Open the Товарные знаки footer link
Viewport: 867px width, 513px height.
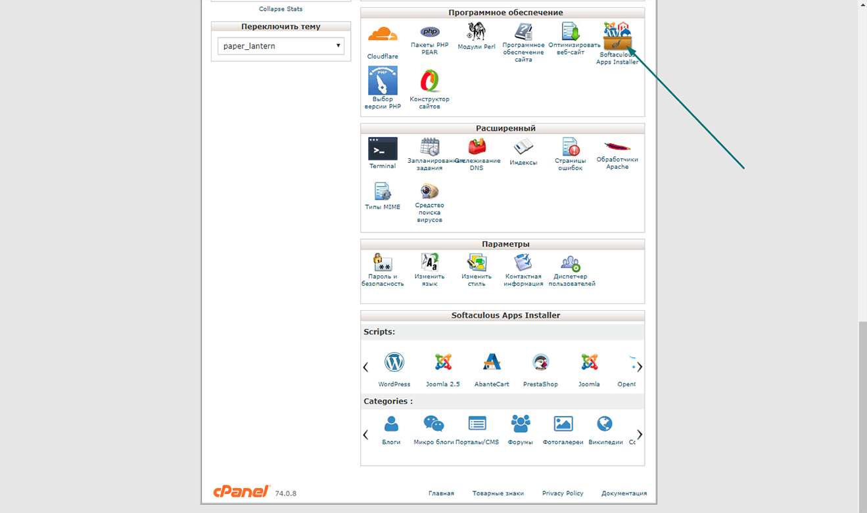click(498, 493)
